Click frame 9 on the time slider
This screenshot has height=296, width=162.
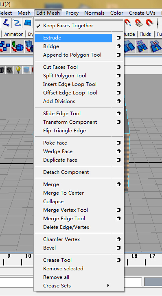(9, 256)
